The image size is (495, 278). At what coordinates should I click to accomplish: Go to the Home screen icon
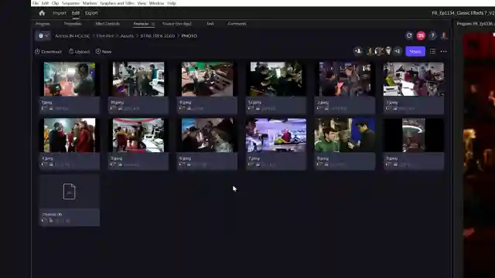[x=42, y=13]
